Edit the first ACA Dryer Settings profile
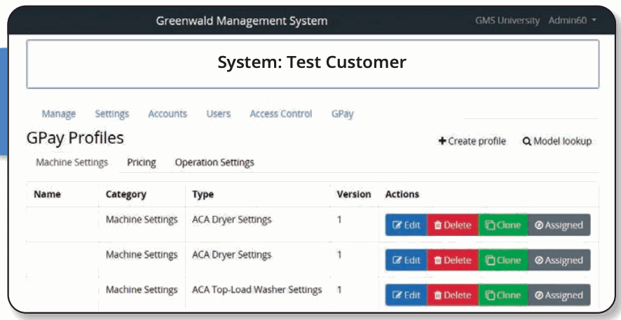Viewport: 621px width, 320px height. pos(407,225)
